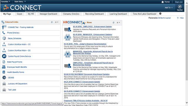This screenshot has height=106, width=188.
Task: Click the External Links paperclip icon
Action: 3,22
